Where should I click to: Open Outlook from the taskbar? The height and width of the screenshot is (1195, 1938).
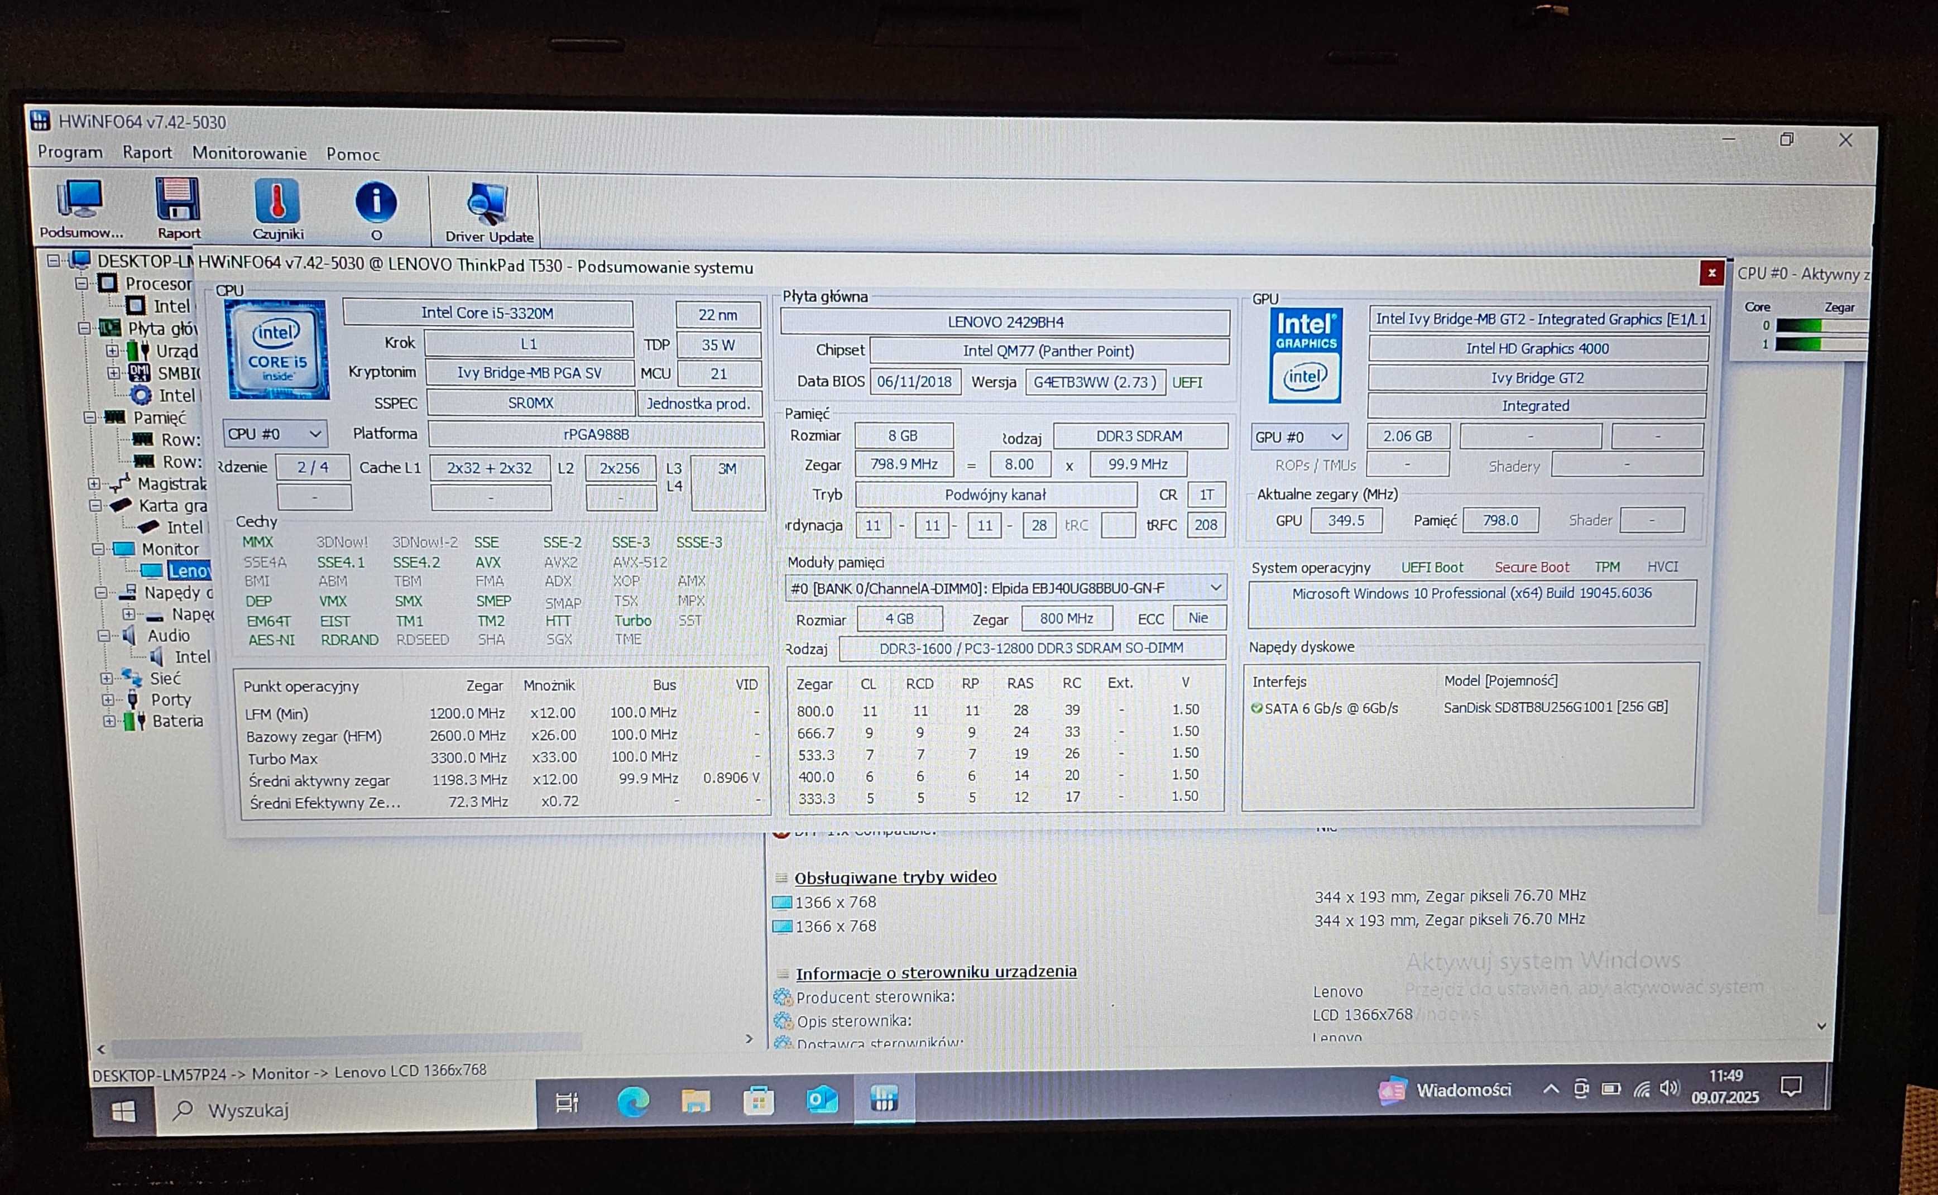[x=822, y=1100]
